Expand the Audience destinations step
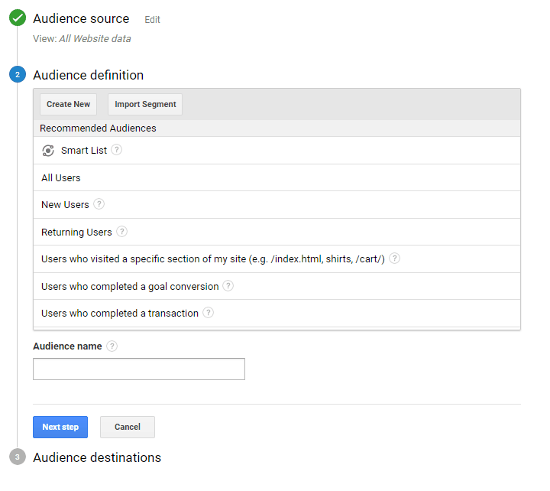This screenshot has width=550, height=491. (97, 457)
